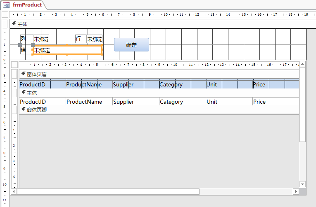Click the Supplier header label
Screen dimensions: 316x207
point(136,84)
